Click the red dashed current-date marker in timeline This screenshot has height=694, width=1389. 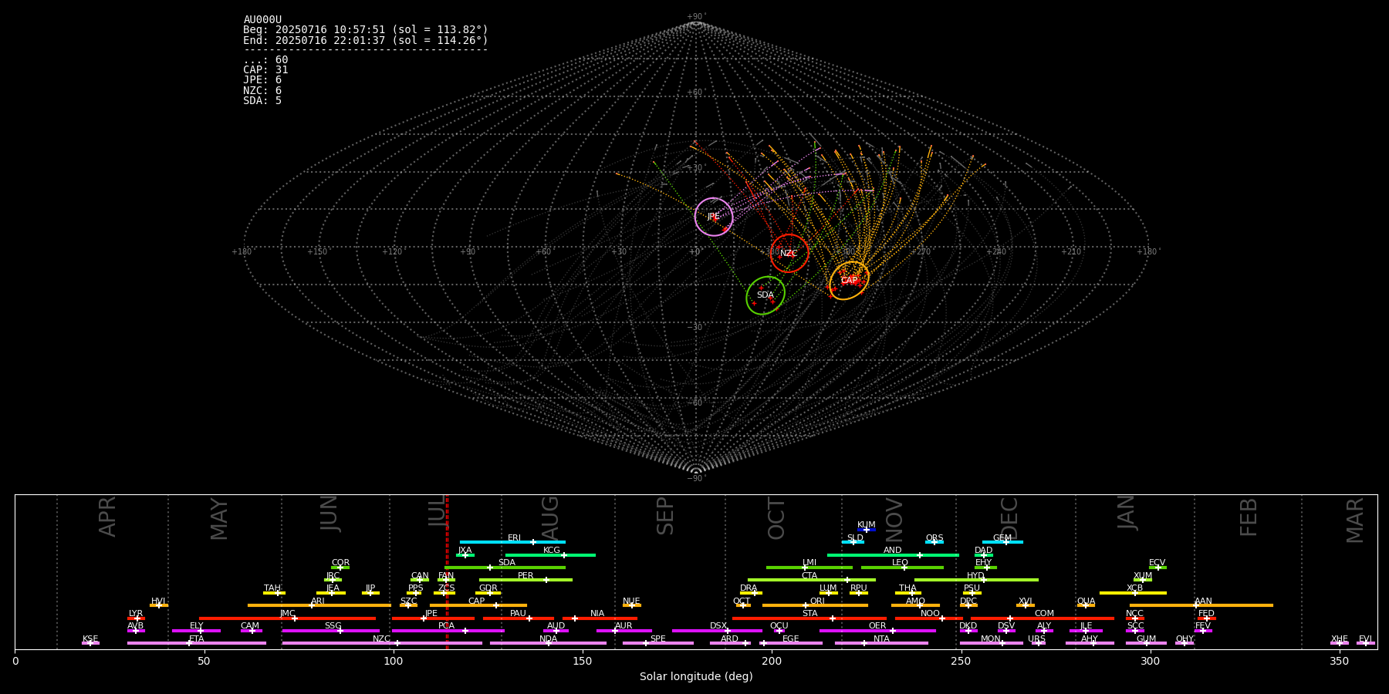pyautogui.click(x=447, y=571)
